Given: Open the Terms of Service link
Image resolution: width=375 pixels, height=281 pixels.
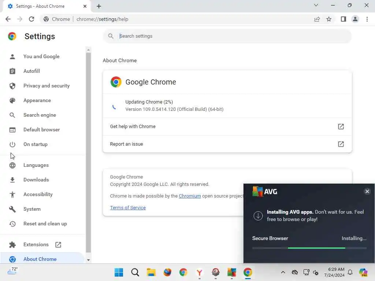Looking at the screenshot, I should (128, 208).
